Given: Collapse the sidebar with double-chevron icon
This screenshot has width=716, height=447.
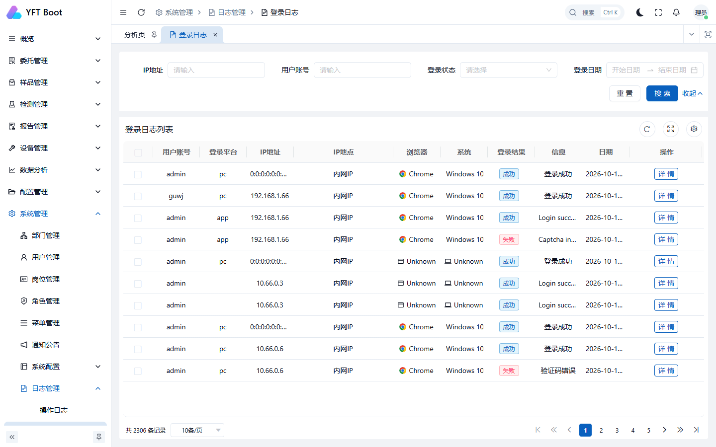Looking at the screenshot, I should [x=12, y=437].
